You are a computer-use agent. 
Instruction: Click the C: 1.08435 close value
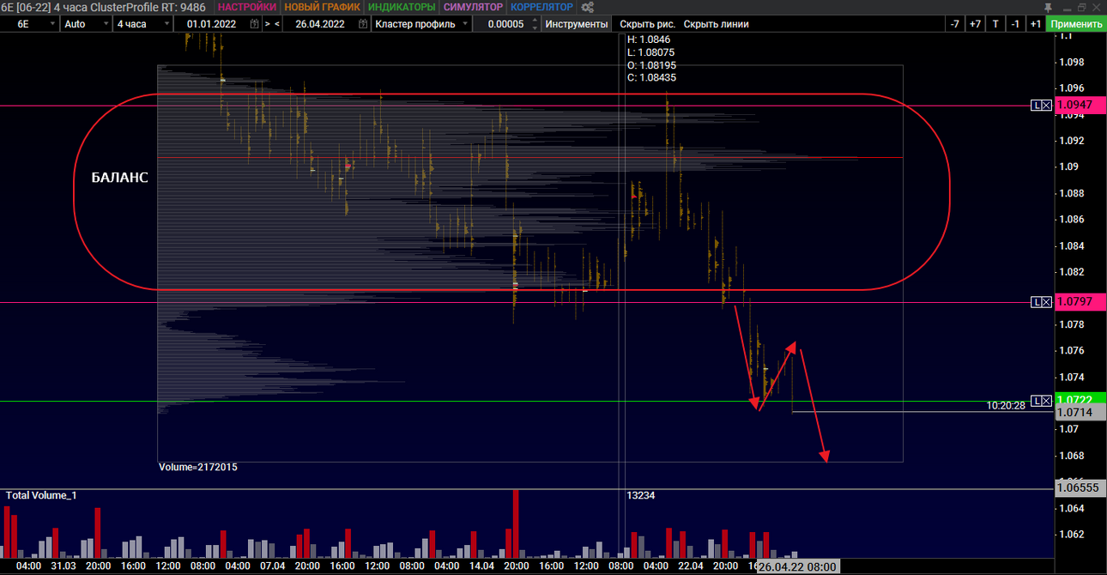click(x=652, y=77)
